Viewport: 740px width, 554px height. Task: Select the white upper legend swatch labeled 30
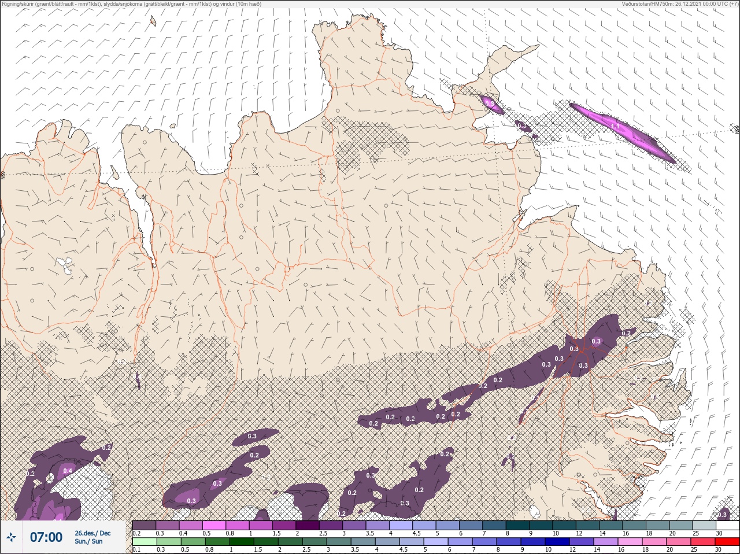[727, 525]
